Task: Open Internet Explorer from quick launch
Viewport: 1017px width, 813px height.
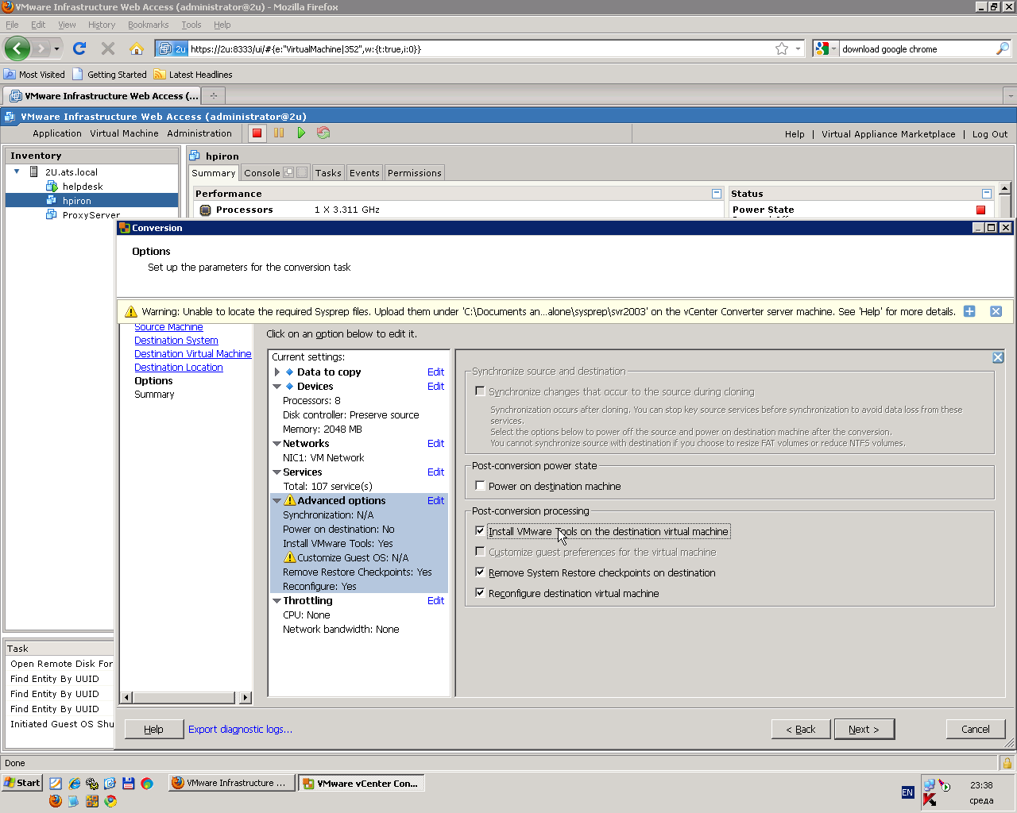Action: tap(74, 784)
